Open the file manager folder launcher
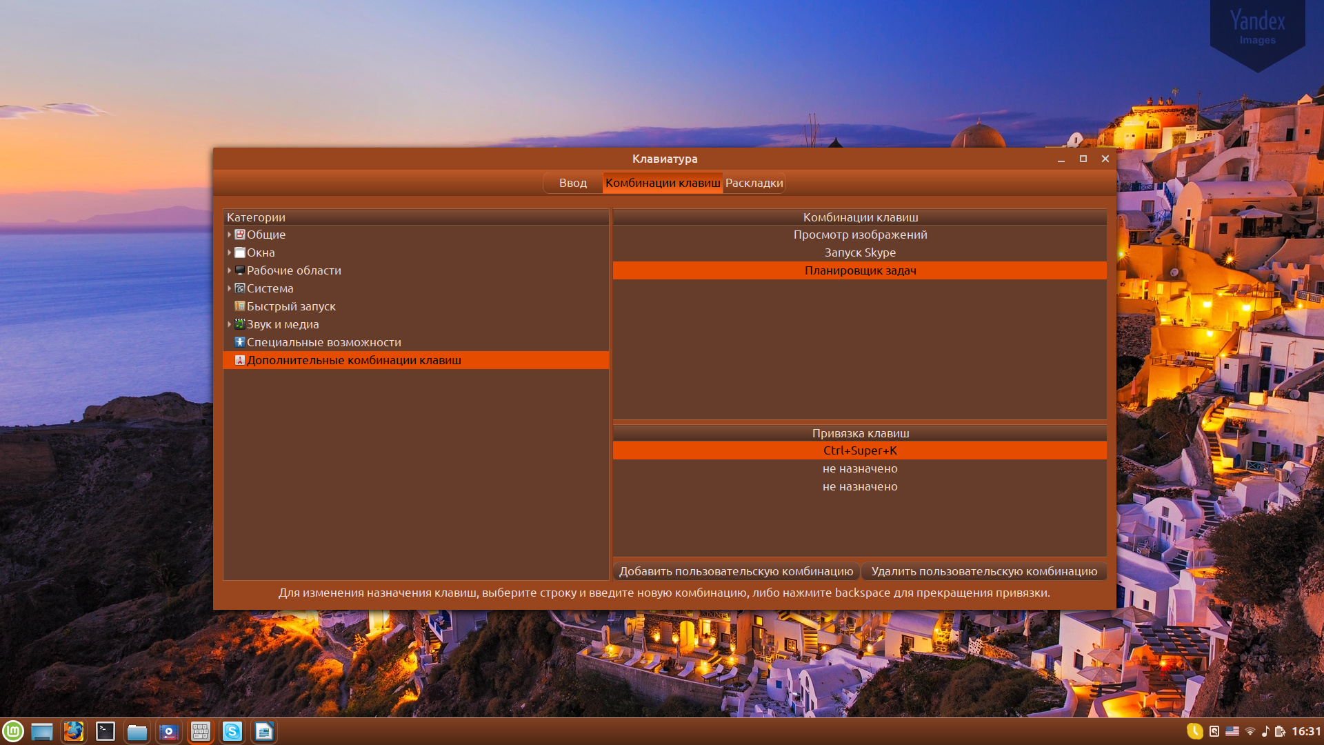 click(137, 731)
